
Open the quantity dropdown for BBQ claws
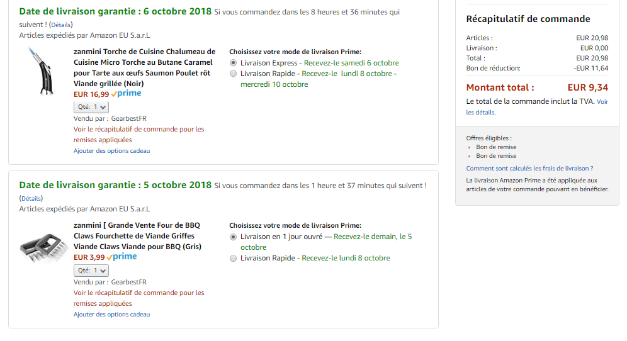(x=91, y=271)
